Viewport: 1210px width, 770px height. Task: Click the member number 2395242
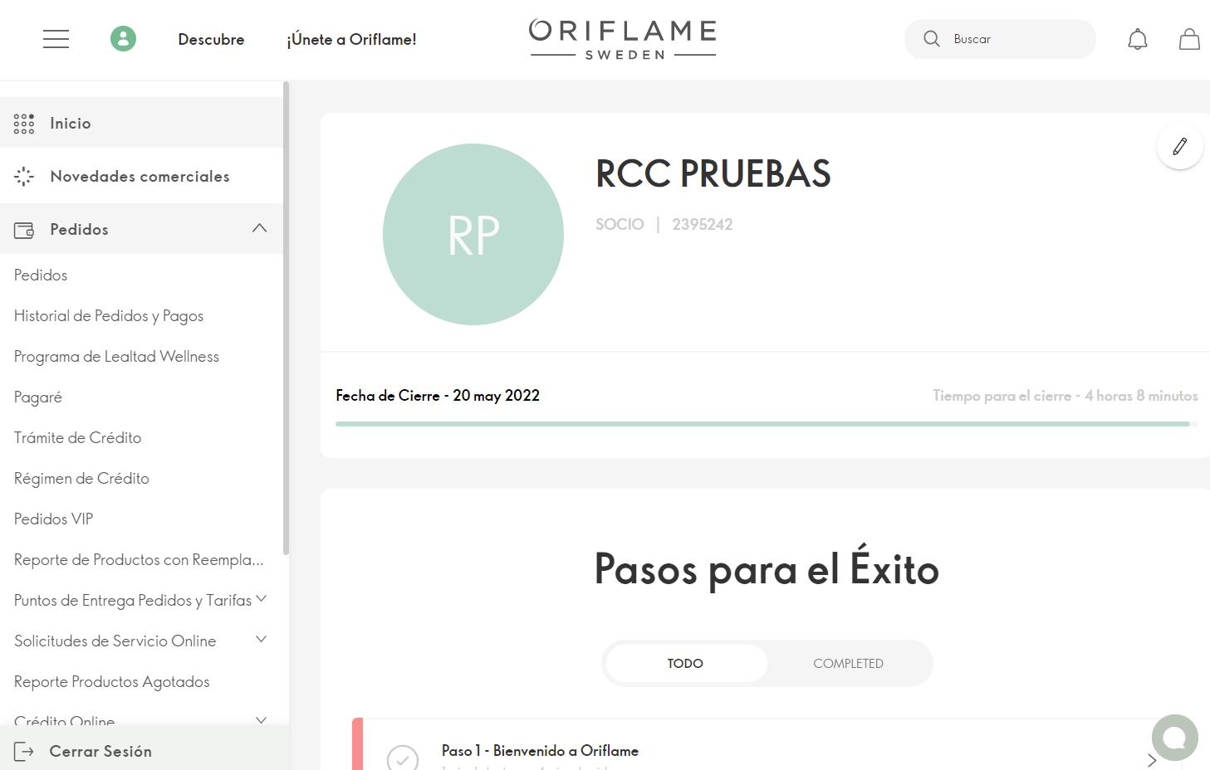click(702, 225)
